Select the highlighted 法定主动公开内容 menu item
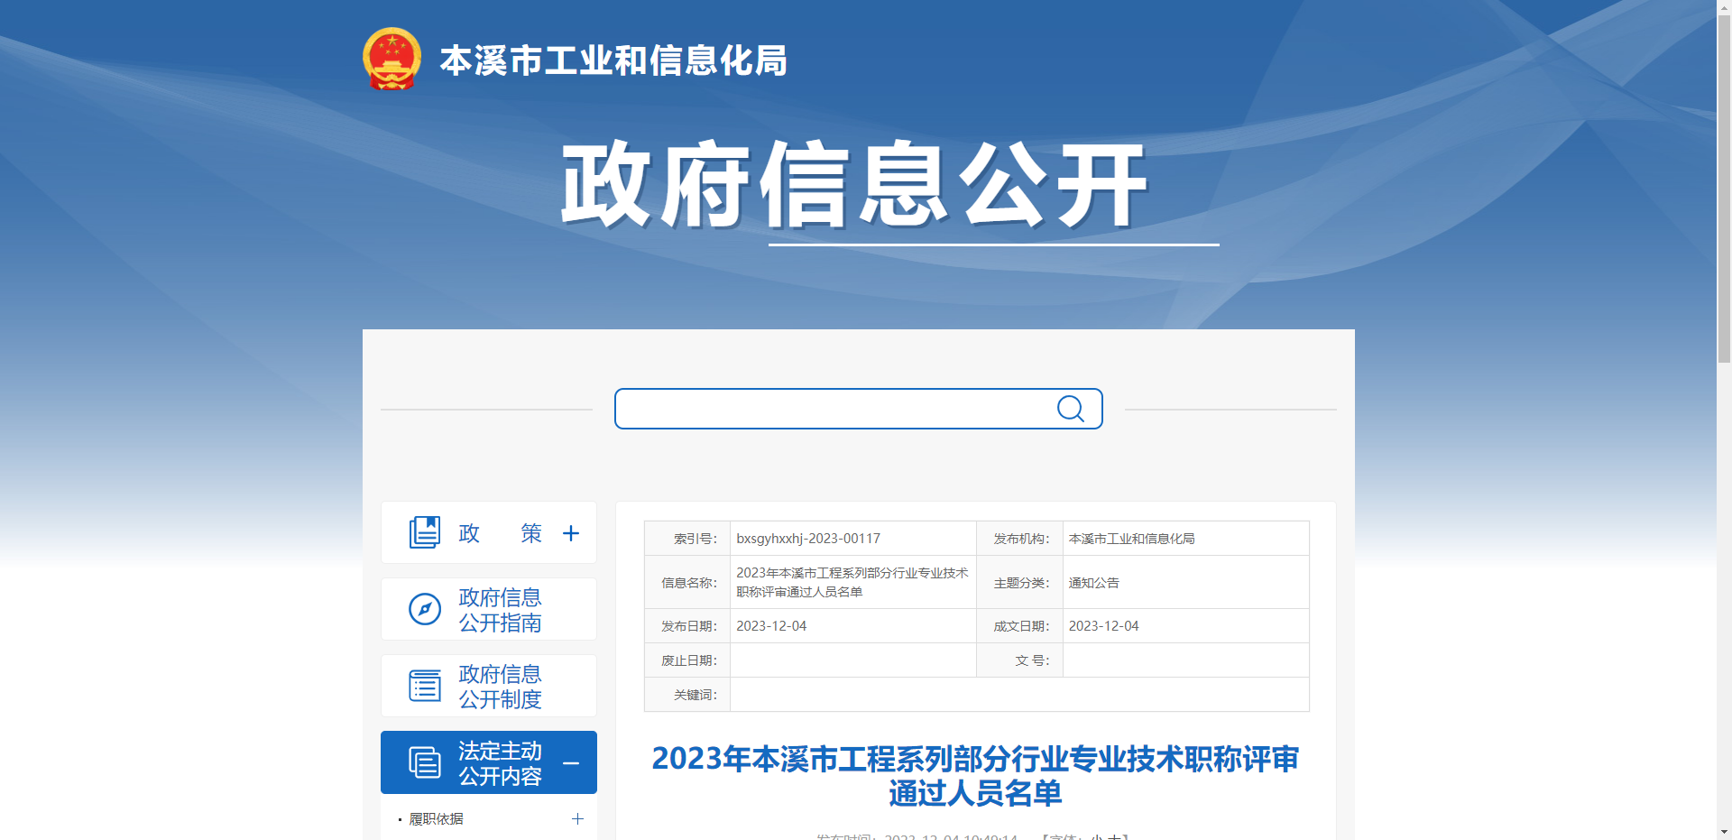1732x840 pixels. [499, 762]
